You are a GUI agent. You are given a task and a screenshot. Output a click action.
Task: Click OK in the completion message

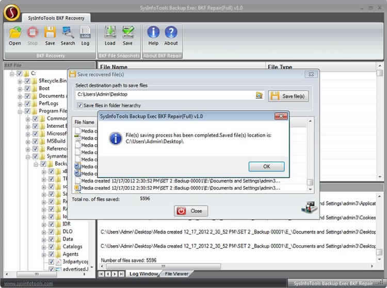click(267, 166)
